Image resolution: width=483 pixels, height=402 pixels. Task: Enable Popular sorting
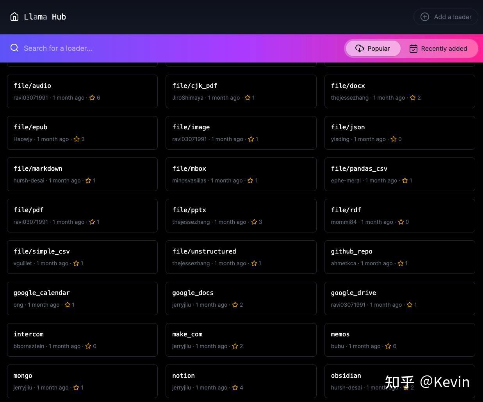tap(372, 48)
